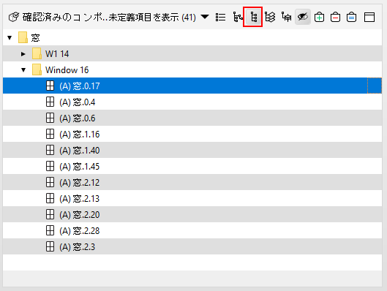Click the tree with arrows icon
Image resolution: width=387 pixels, height=291 pixels.
tap(286, 18)
